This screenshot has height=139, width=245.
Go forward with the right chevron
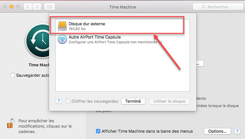tap(37, 7)
